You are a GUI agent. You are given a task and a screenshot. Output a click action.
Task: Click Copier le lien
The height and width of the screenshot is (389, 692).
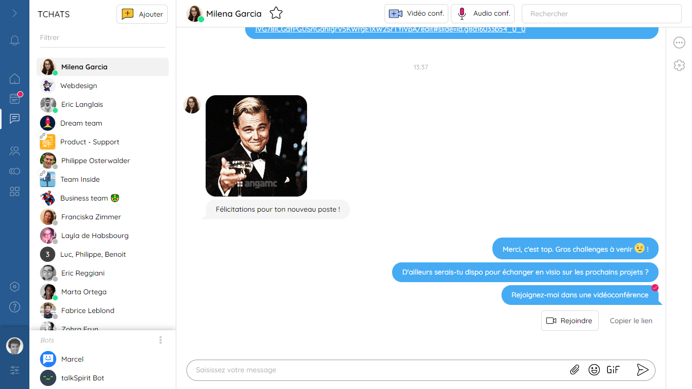pos(631,321)
